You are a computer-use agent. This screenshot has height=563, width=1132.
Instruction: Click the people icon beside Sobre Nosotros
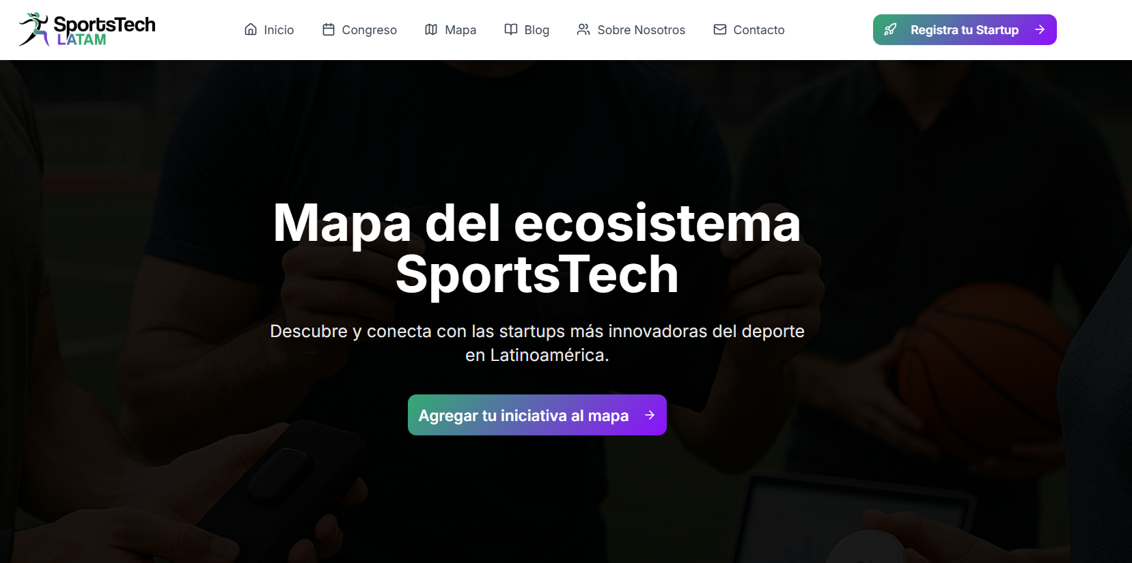pyautogui.click(x=583, y=29)
